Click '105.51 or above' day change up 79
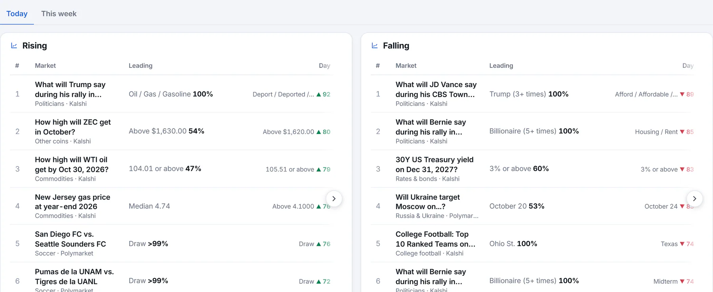 click(298, 169)
